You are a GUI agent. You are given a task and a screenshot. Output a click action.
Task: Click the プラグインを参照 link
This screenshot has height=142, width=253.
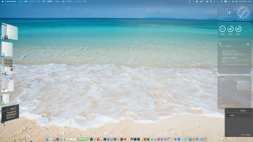tap(246, 135)
